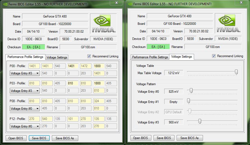Click the Voltage Entry #0 slider handle
Viewport: 250px width, 145px height.
coord(191,91)
